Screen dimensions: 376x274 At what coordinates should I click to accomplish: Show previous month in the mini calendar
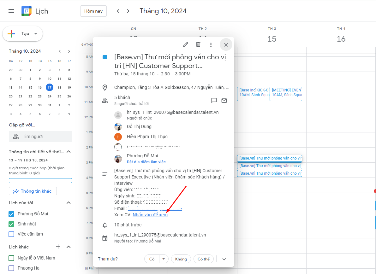60,51
